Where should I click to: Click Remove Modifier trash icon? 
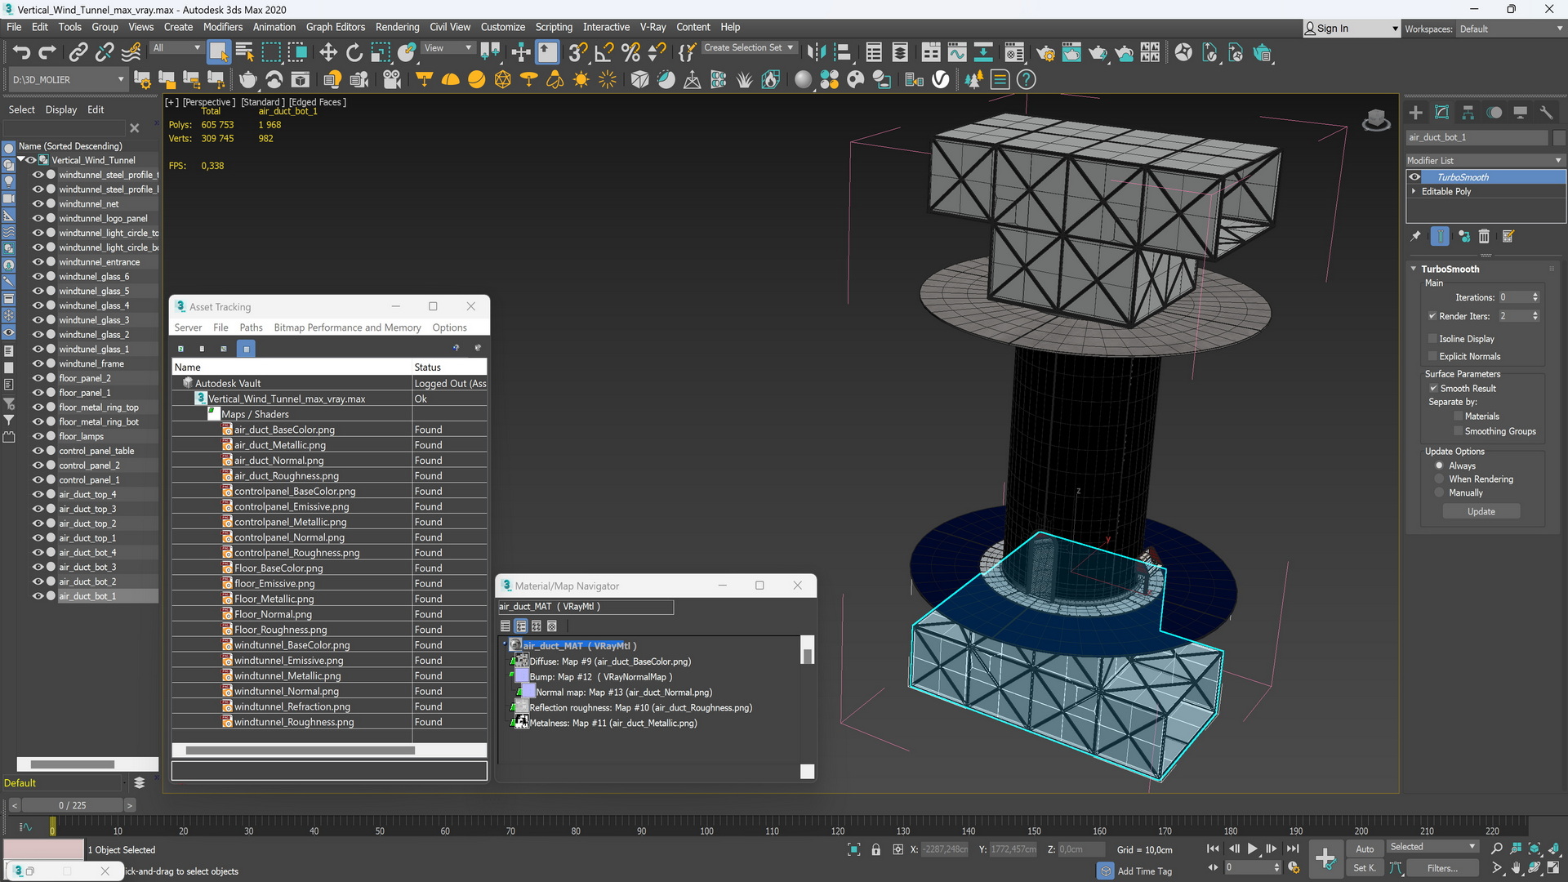point(1484,237)
